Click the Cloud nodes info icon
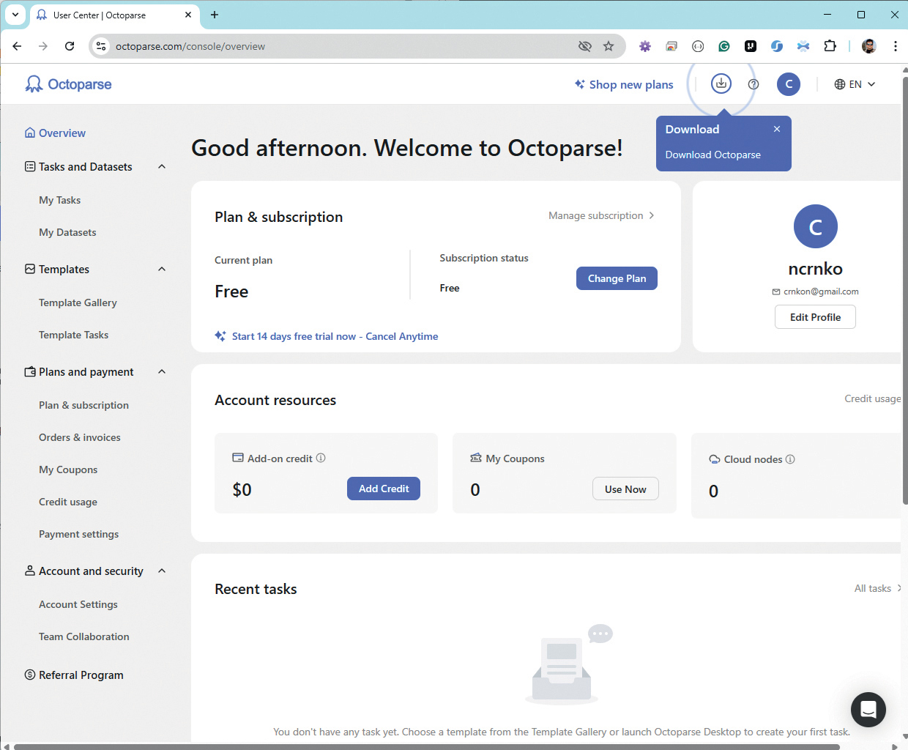This screenshot has width=908, height=750. [x=790, y=459]
